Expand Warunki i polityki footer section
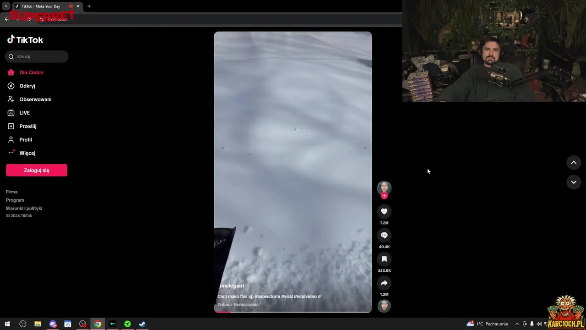586x330 pixels. point(24,209)
